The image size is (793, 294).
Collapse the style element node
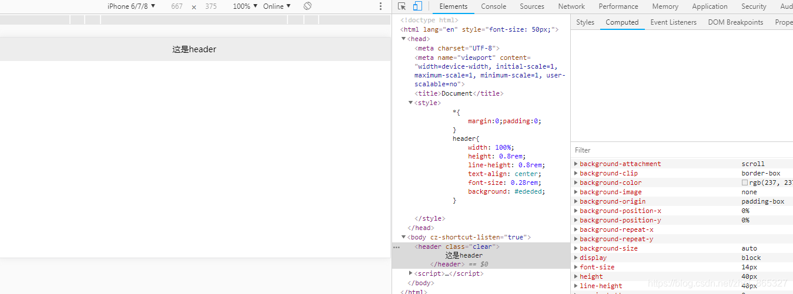pos(411,103)
